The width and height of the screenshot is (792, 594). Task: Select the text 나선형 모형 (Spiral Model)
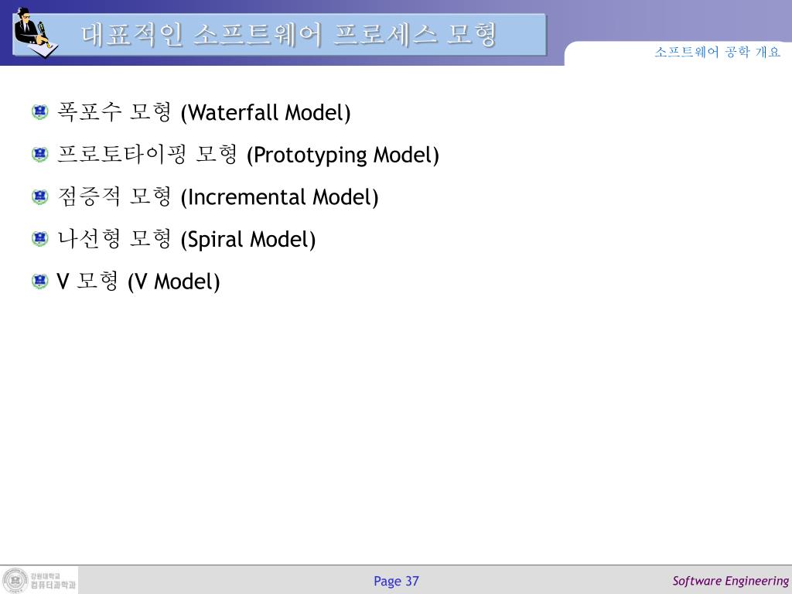point(186,239)
